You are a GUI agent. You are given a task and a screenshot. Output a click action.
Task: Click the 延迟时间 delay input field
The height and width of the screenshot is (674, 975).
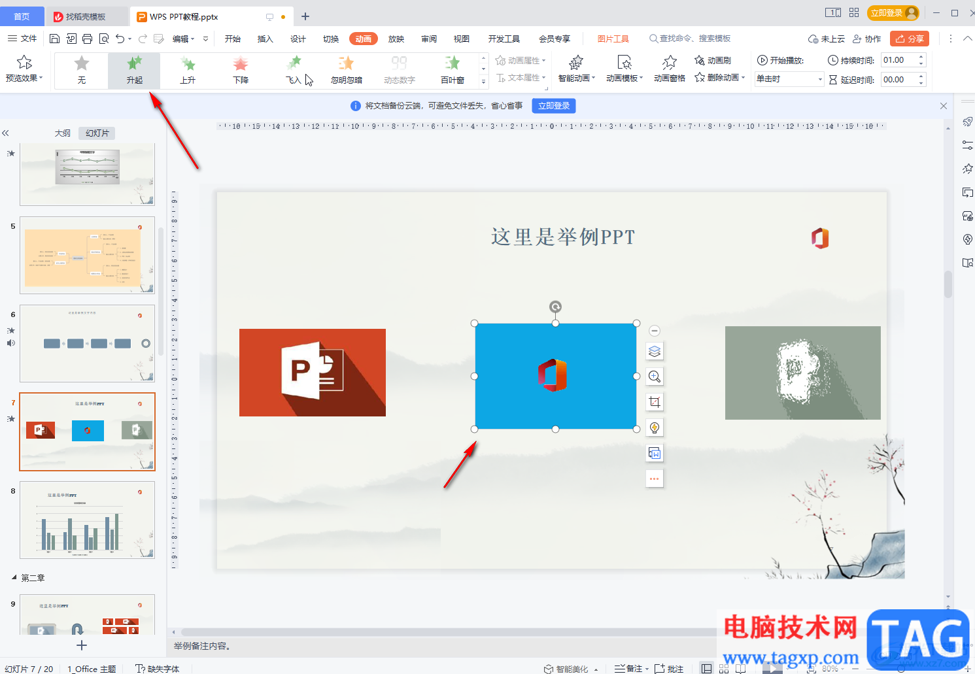(x=899, y=80)
